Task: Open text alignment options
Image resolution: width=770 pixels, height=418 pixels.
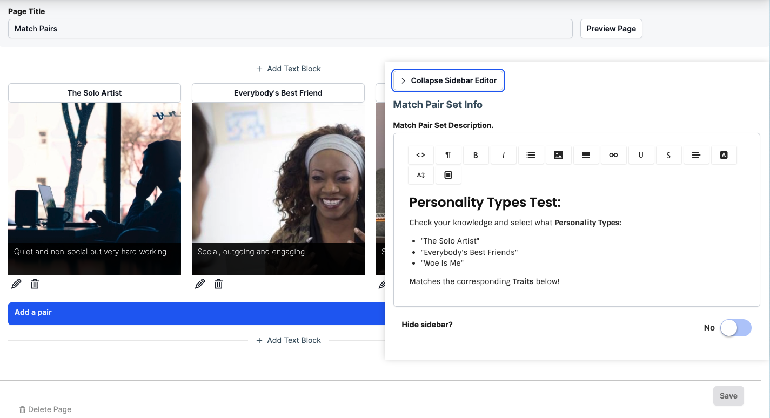Action: click(696, 155)
